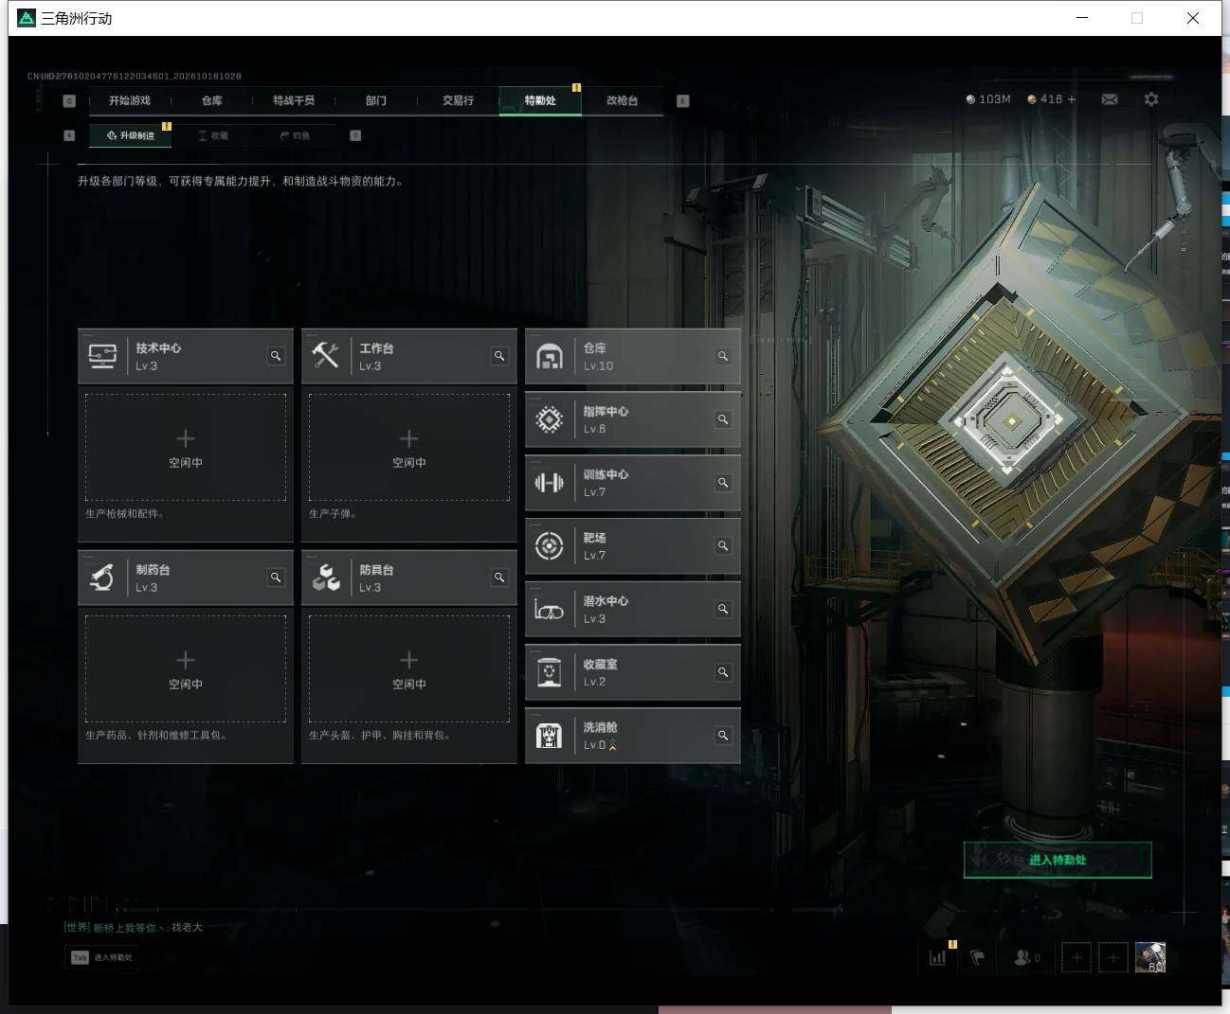This screenshot has width=1230, height=1014.
Task: Click the 潜水中心 goggles icon
Action: 550,610
